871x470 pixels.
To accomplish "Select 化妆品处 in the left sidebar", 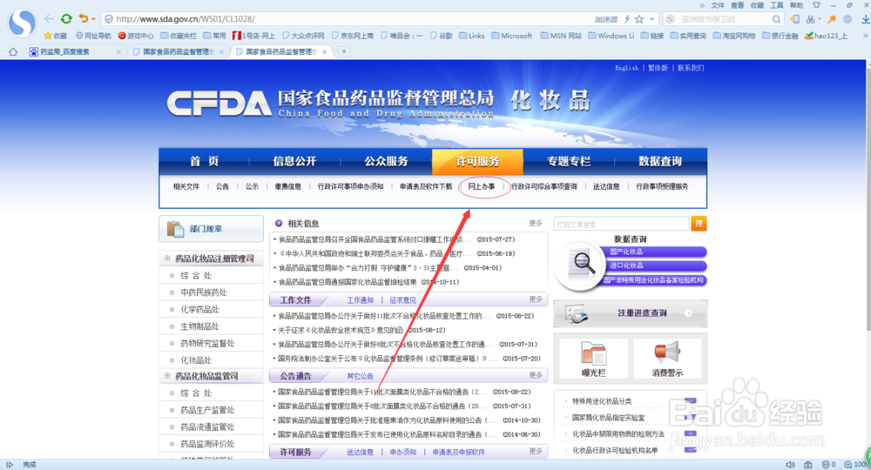I will click(x=196, y=360).
